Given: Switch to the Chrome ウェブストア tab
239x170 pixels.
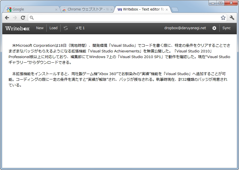Looking at the screenshot, I should click(x=87, y=9).
